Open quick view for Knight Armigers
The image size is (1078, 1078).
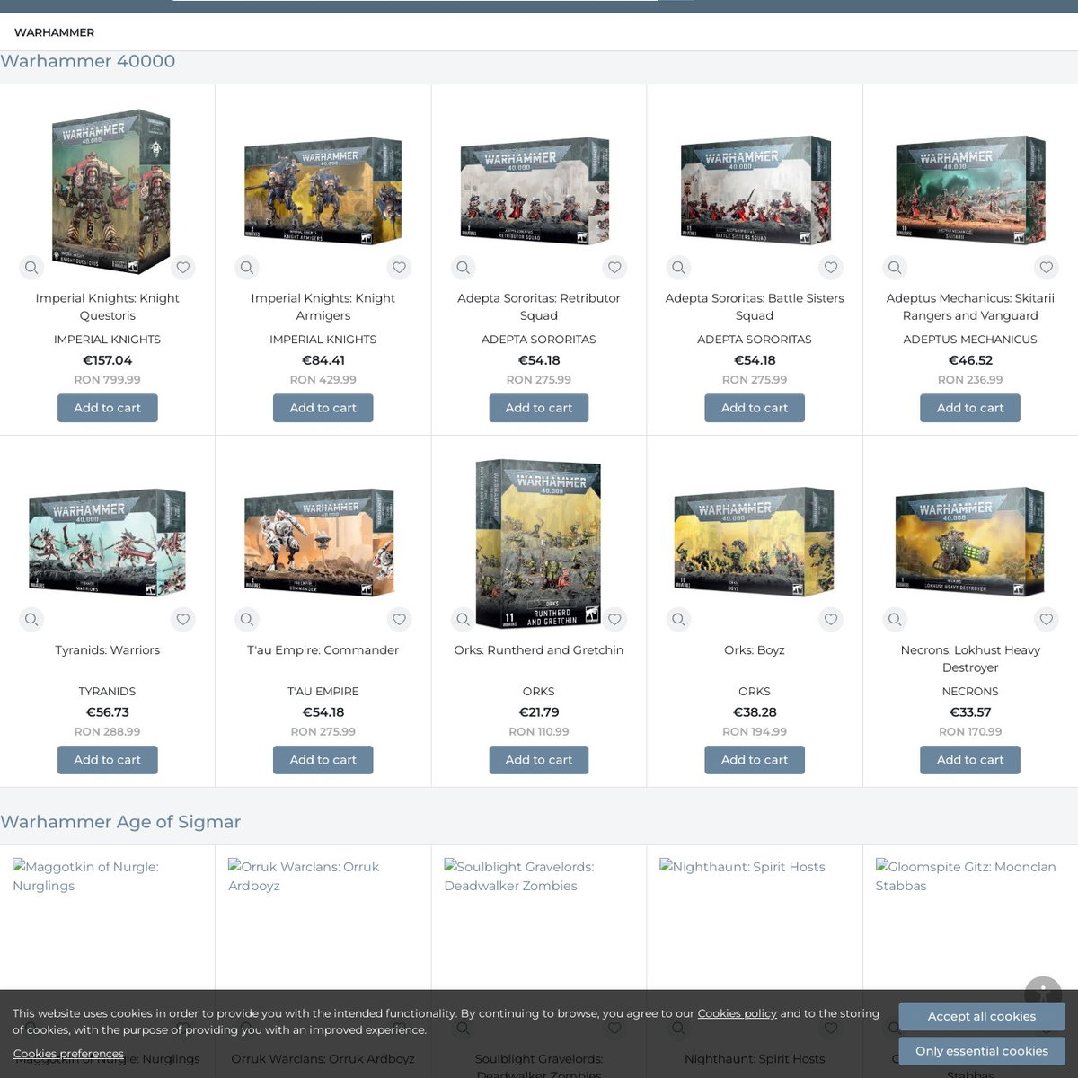247,267
